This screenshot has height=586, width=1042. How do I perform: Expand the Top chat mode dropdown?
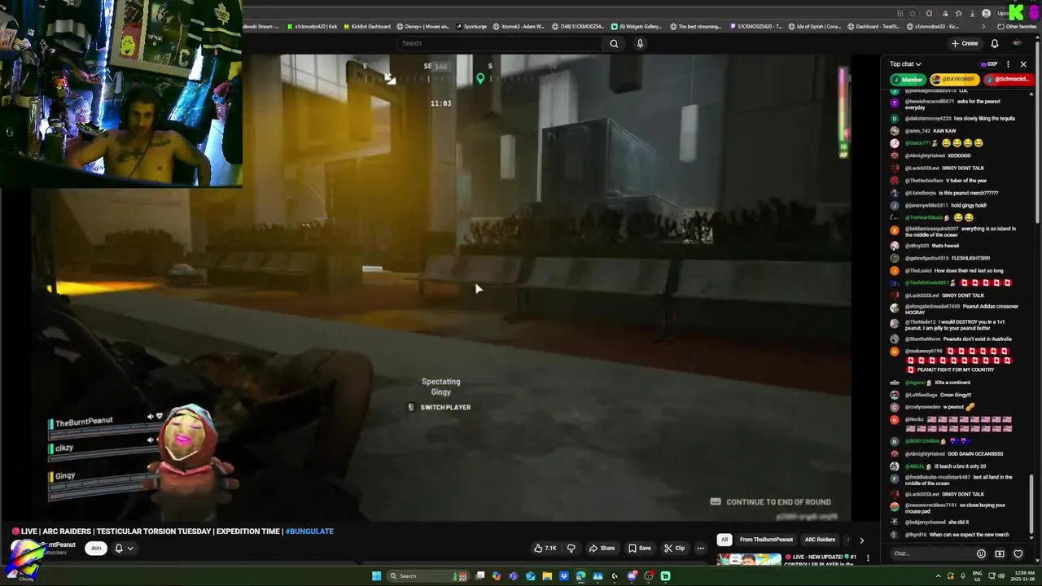905,64
